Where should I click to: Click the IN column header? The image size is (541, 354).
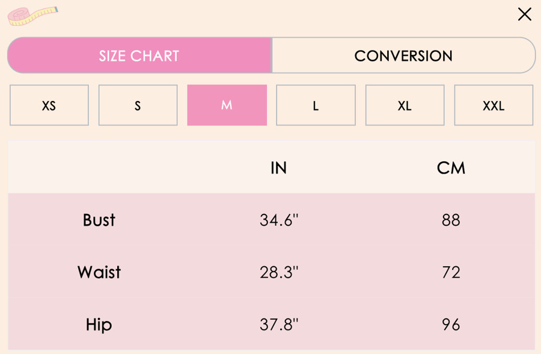[x=278, y=168]
